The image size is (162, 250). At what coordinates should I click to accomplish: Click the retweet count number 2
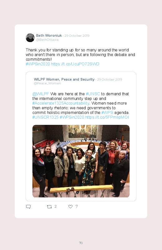tap(55, 206)
